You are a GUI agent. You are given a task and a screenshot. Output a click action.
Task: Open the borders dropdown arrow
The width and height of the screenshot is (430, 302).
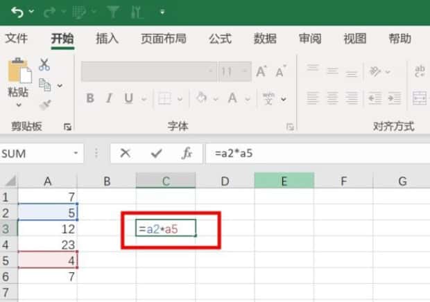coord(180,98)
